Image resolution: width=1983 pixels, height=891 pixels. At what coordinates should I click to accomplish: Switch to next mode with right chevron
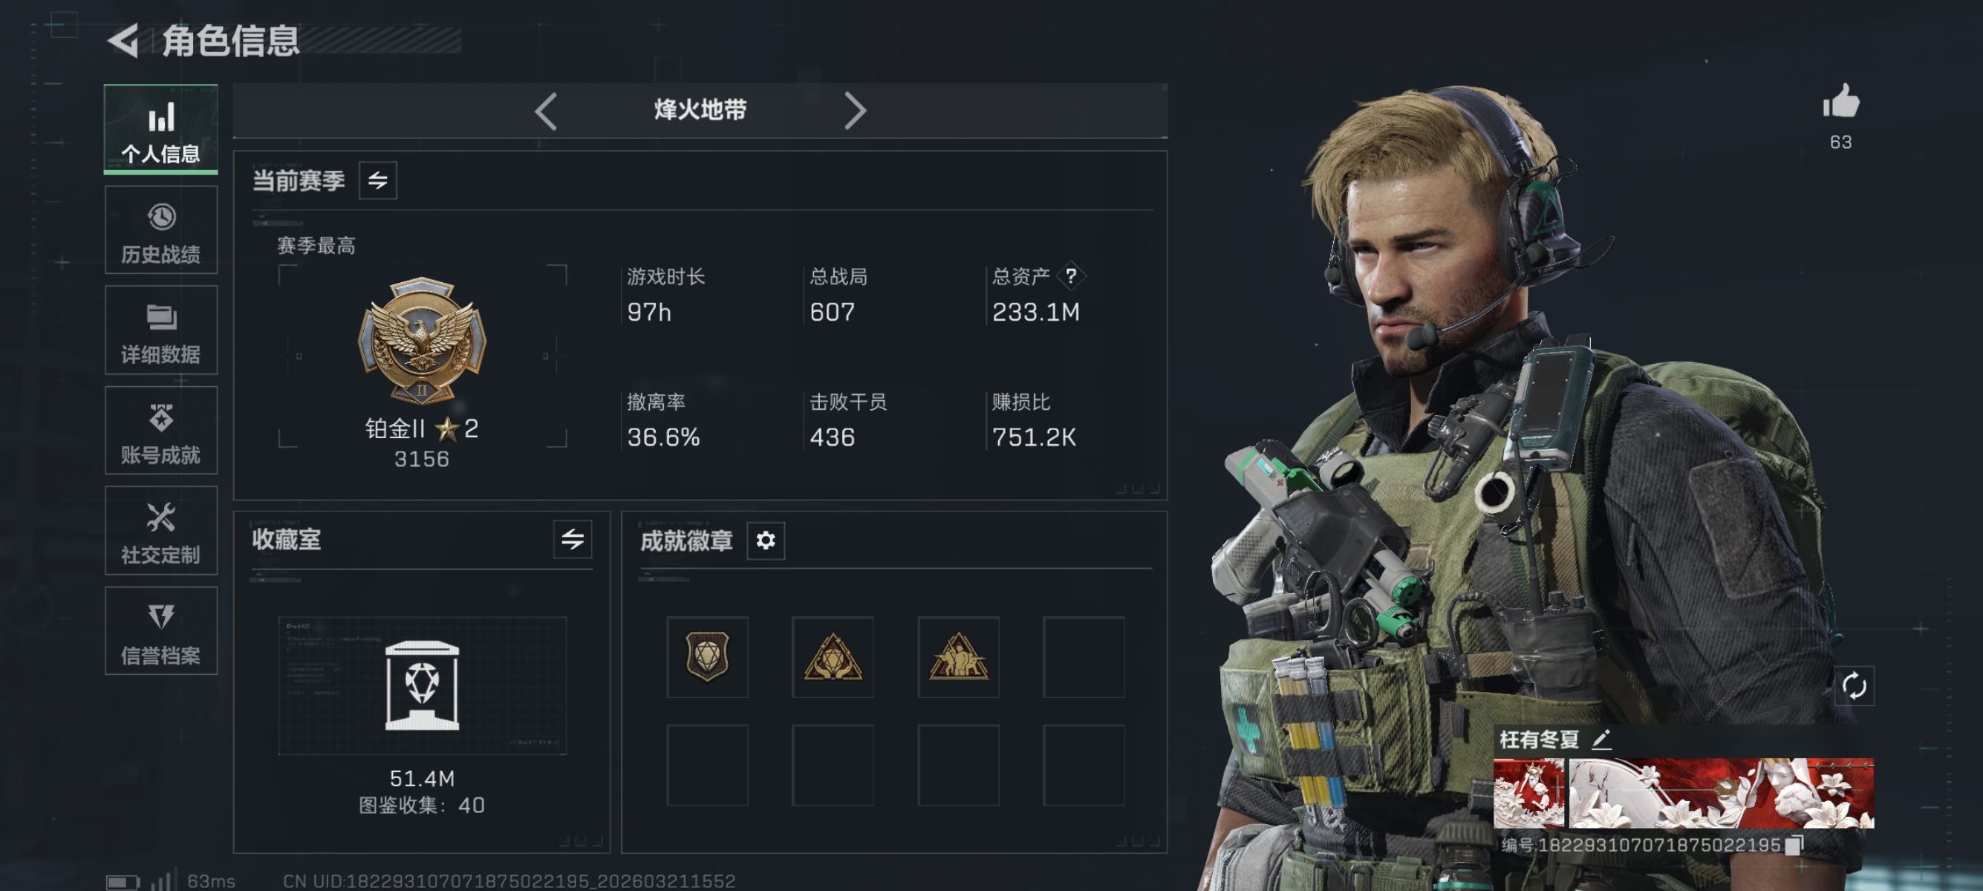[x=855, y=111]
